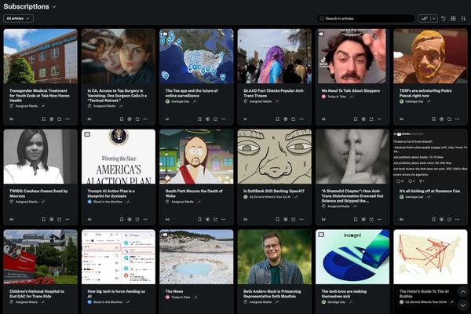Viewport: 471px width, 314px height.
Task: Open more options for the Shameful Chapter article
Action: pos(380,219)
